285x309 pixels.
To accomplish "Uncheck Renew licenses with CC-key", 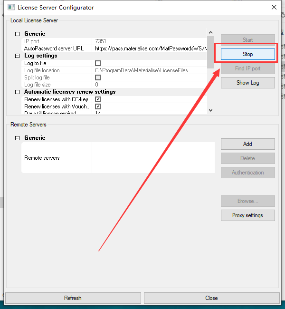I will pos(98,99).
